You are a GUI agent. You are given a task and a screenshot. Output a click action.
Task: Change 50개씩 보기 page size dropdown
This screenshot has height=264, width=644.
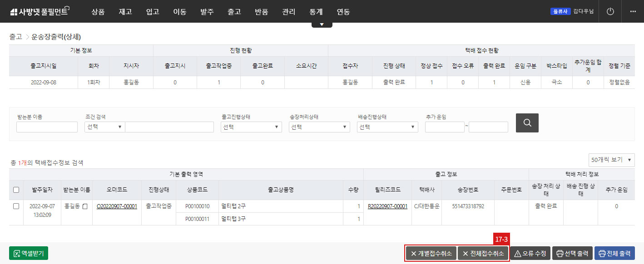point(611,160)
